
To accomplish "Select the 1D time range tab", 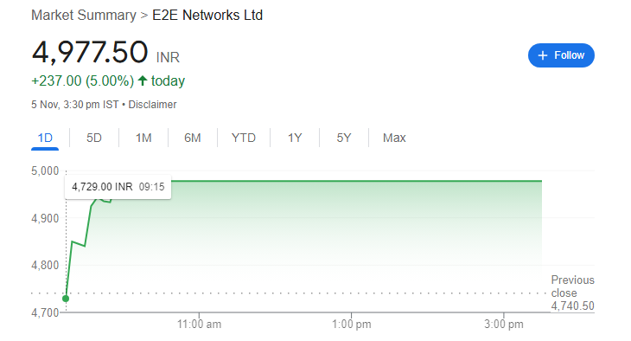I will (x=45, y=138).
